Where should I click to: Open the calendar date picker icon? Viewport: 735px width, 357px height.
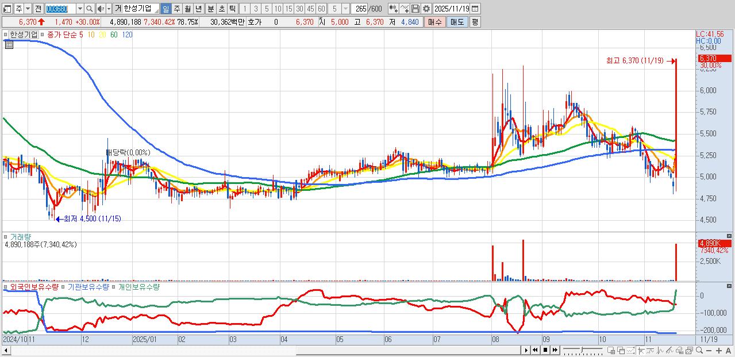pyautogui.click(x=475, y=9)
